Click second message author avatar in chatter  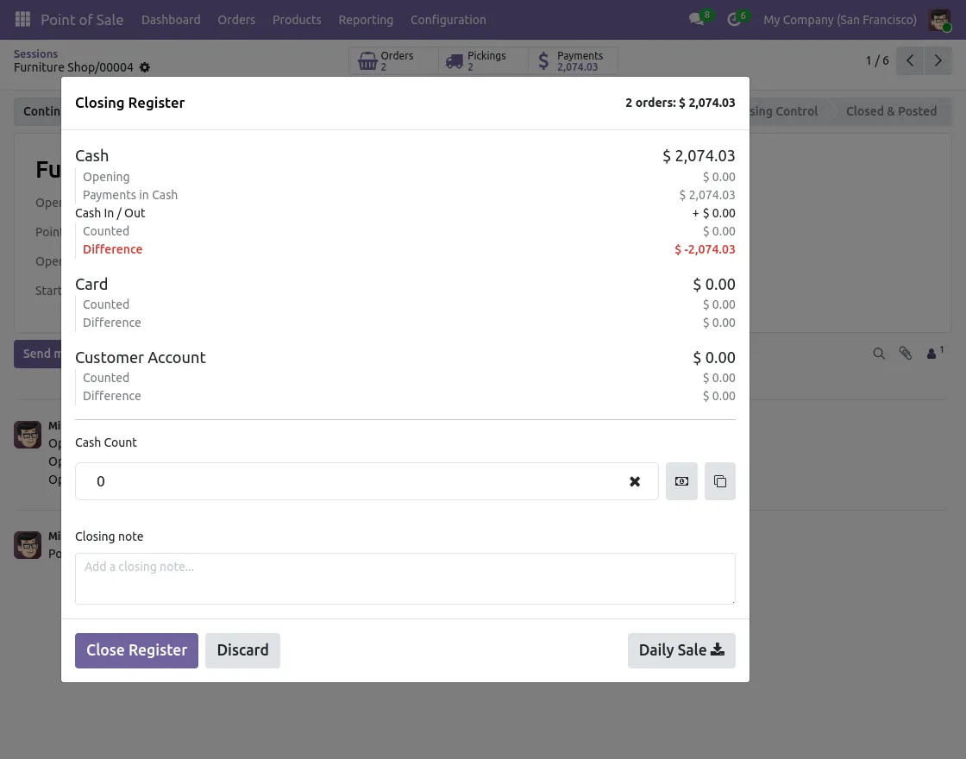click(28, 545)
